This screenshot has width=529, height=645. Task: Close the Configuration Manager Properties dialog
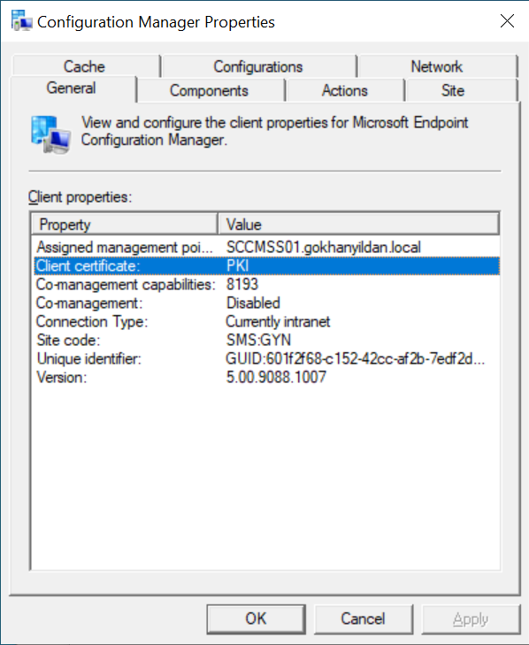coord(507,21)
